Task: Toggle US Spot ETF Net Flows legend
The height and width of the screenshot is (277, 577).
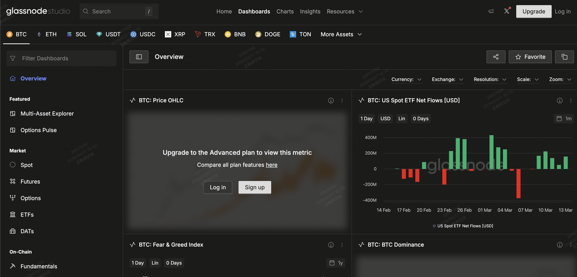Action: pos(463,226)
